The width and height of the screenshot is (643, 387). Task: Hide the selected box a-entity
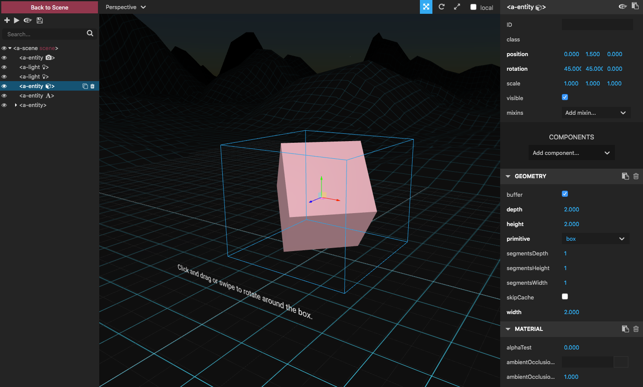4,86
